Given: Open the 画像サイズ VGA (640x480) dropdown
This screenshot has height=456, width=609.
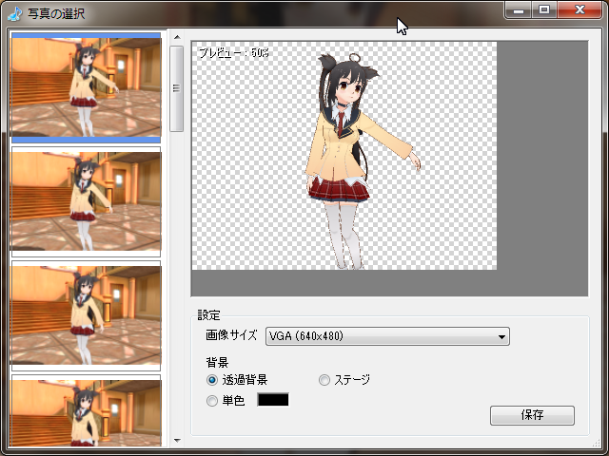Looking at the screenshot, I should pos(387,336).
